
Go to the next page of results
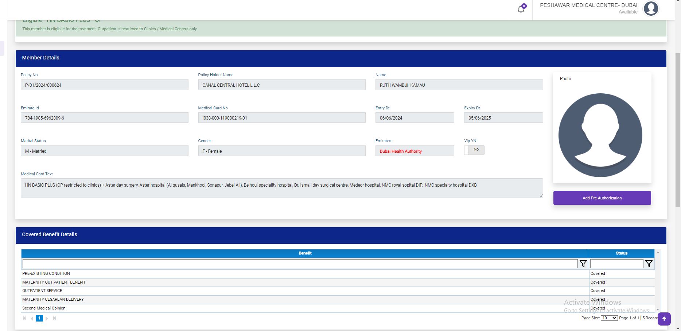coord(47,318)
